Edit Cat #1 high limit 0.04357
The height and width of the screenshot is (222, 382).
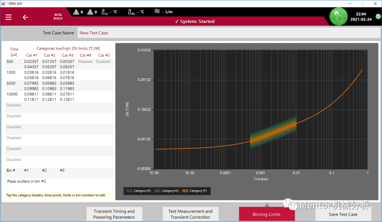pyautogui.click(x=31, y=67)
